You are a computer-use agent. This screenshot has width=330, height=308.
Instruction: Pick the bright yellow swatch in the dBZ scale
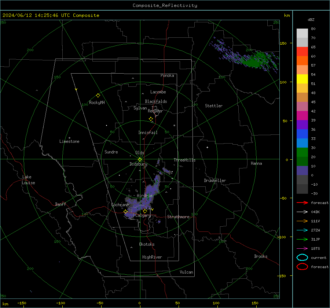pos(302,79)
